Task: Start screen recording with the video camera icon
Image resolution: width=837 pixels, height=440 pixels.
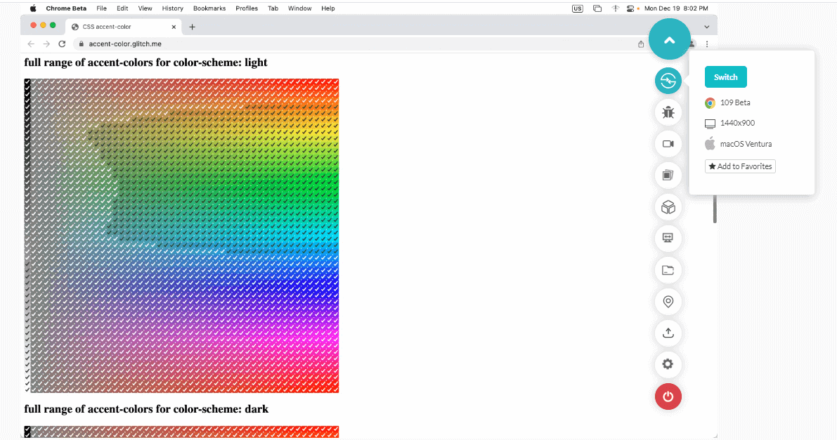Action: (668, 144)
